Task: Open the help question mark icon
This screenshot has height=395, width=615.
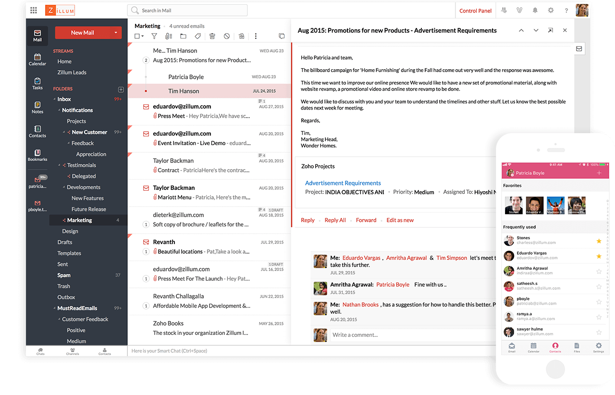Action: [x=566, y=11]
